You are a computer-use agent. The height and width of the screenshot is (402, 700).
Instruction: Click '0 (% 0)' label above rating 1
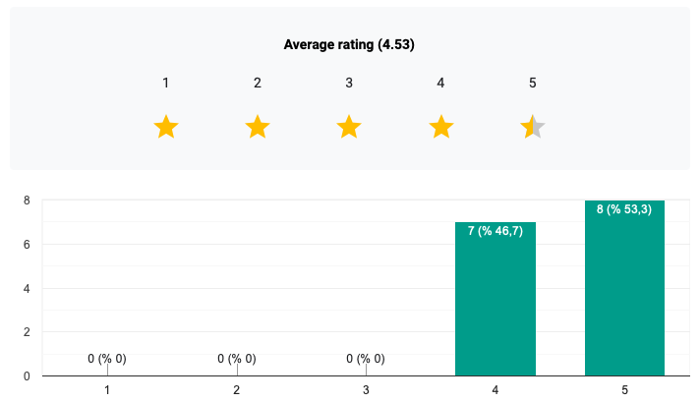tap(107, 359)
